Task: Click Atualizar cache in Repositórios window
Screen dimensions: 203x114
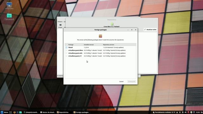Action: pyautogui.click(x=150, y=29)
